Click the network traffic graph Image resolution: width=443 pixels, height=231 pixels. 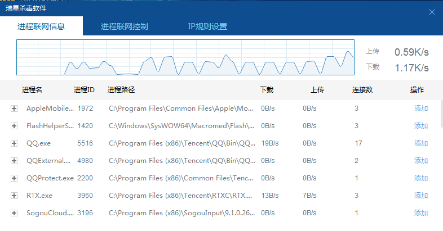point(185,58)
